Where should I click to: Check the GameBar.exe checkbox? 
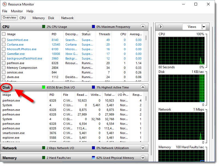(4, 54)
